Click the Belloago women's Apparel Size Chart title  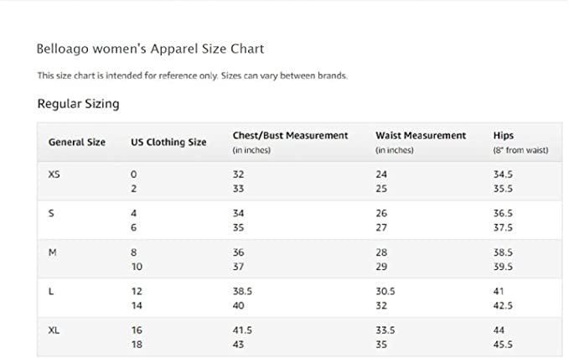[x=151, y=49]
